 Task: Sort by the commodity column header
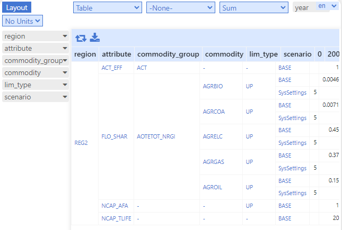tap(224, 54)
